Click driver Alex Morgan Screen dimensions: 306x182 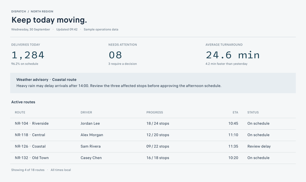tap(92, 135)
